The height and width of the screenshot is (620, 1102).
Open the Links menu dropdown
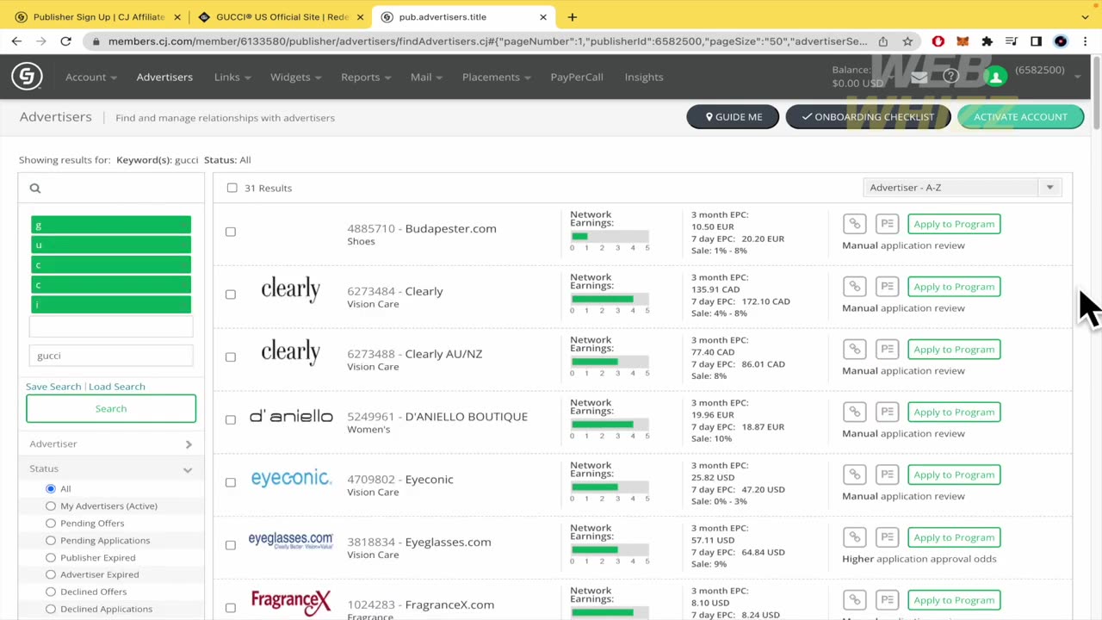[x=232, y=77]
